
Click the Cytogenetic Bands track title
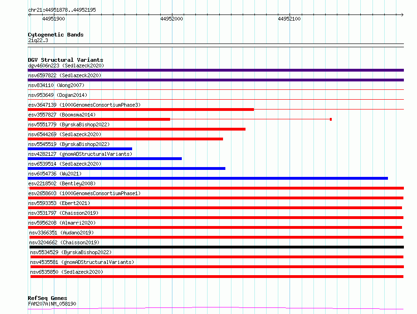56,35
